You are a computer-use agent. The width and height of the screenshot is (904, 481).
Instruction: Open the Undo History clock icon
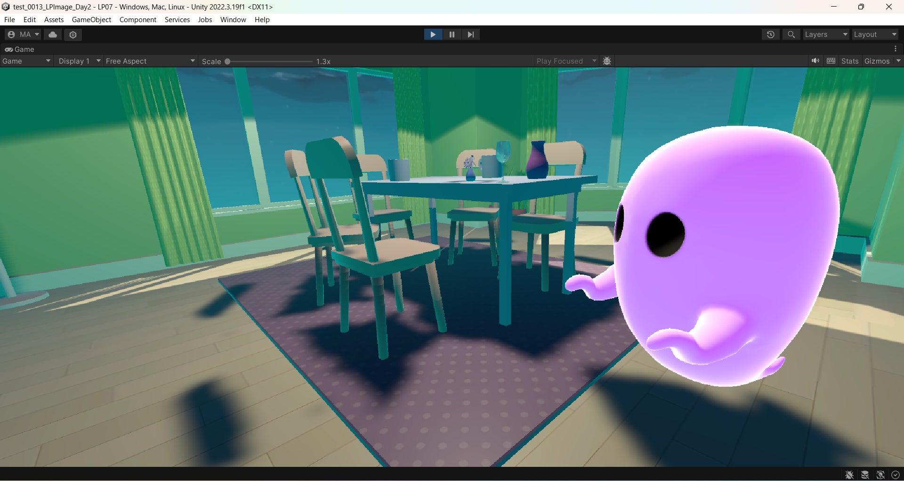point(770,34)
